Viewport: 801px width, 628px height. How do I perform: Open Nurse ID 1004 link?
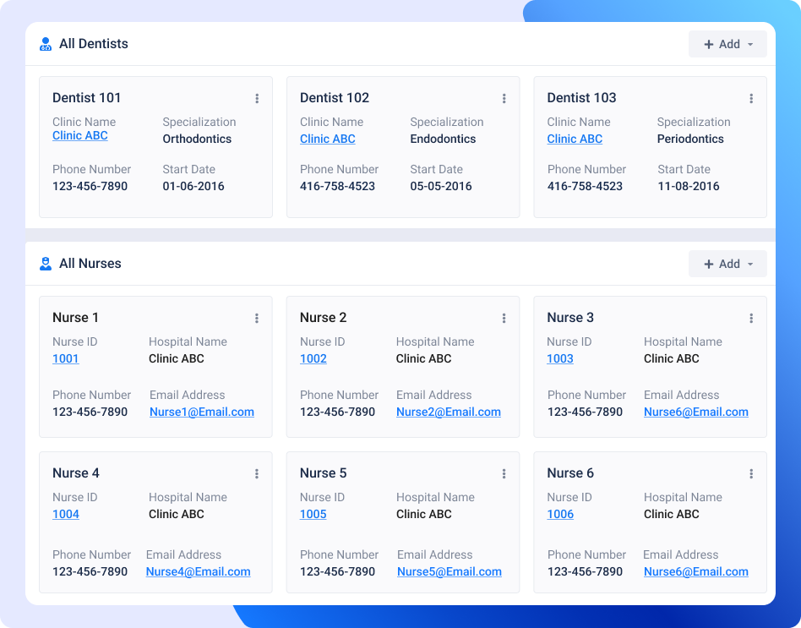click(66, 514)
